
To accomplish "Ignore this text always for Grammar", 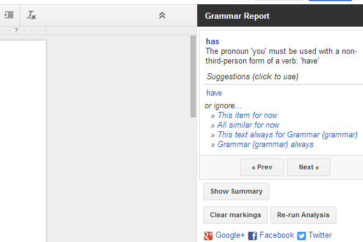I will click(x=287, y=134).
